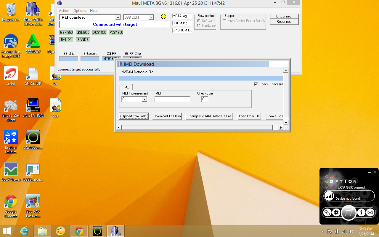
Task: Open the SMADAV desktop icon
Action: click(33, 44)
